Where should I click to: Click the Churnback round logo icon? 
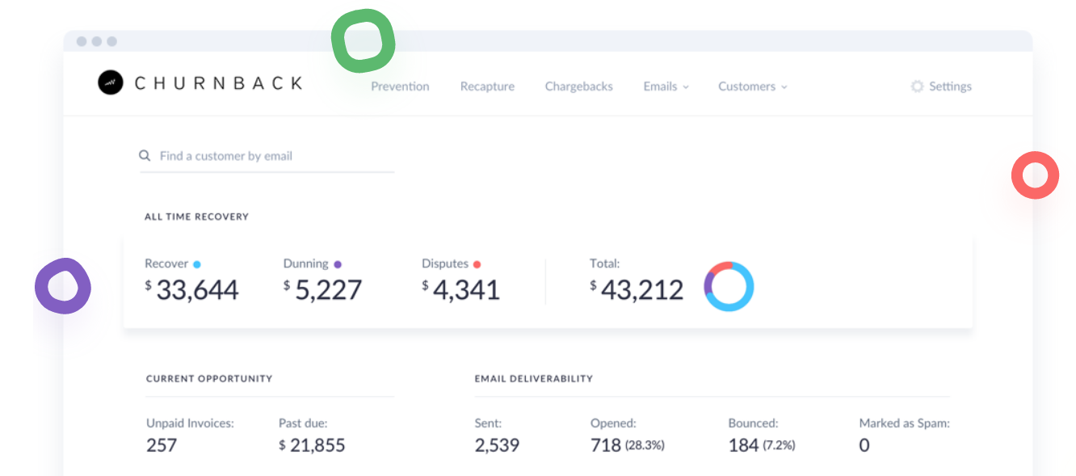111,82
